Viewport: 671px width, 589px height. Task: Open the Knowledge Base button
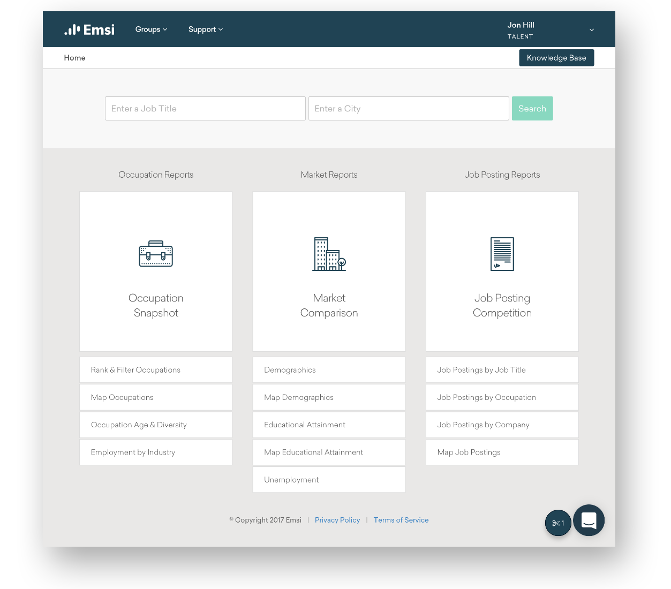[x=556, y=58]
